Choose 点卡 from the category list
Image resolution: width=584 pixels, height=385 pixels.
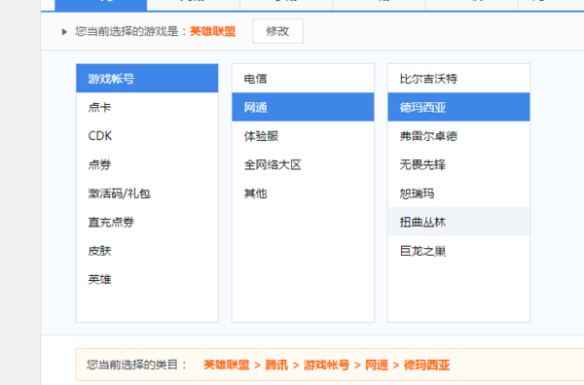coord(147,107)
